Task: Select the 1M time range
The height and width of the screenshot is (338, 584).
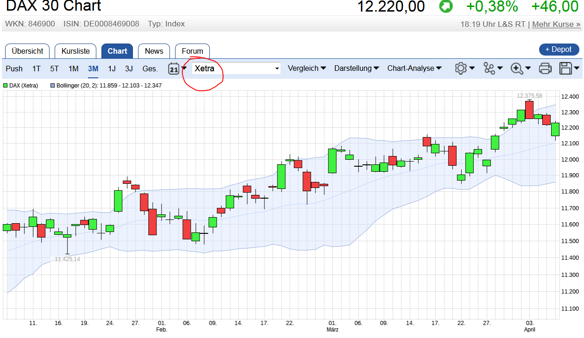Action: point(74,69)
